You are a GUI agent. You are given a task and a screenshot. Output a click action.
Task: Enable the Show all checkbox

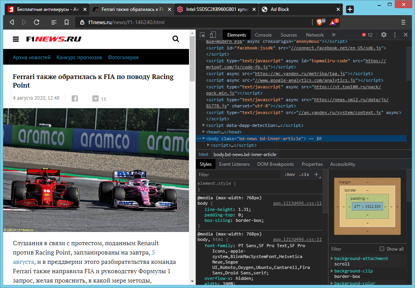pos(382,249)
